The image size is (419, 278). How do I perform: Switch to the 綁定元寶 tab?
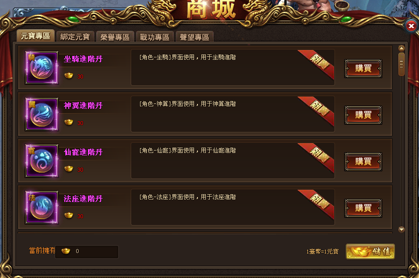tap(75, 37)
